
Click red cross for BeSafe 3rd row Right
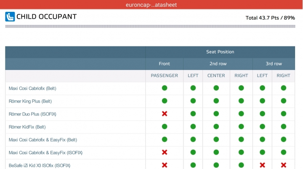[284, 165]
